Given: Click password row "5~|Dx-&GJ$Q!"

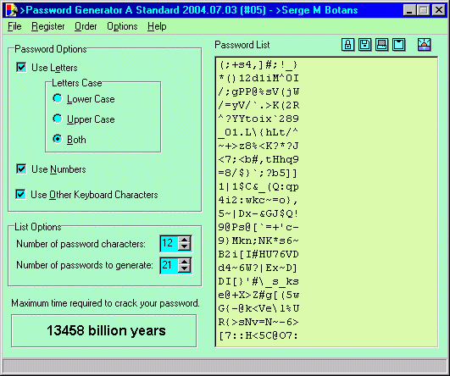Looking at the screenshot, I should tap(258, 213).
